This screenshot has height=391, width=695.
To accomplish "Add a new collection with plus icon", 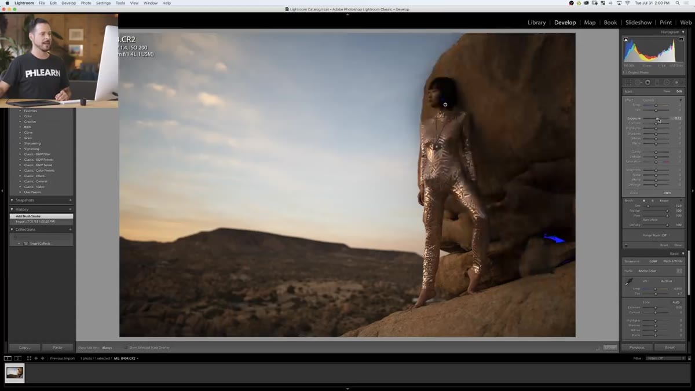I will (70, 230).
